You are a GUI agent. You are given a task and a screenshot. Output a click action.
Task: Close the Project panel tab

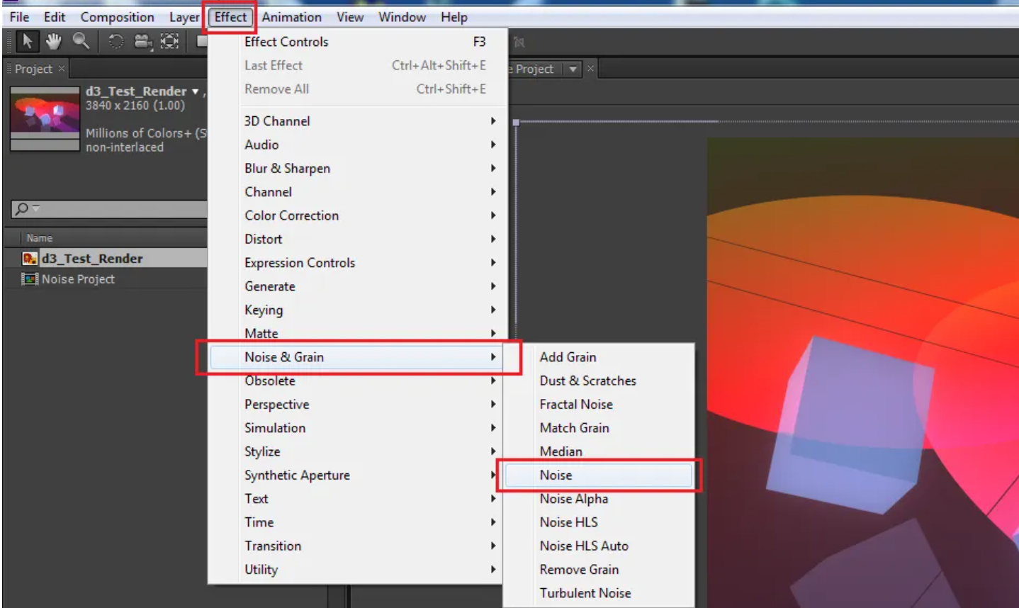62,69
